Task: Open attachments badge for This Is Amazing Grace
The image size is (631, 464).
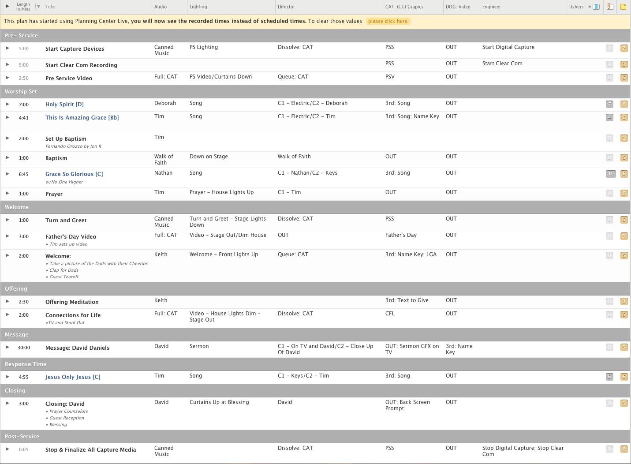Action: [x=609, y=117]
